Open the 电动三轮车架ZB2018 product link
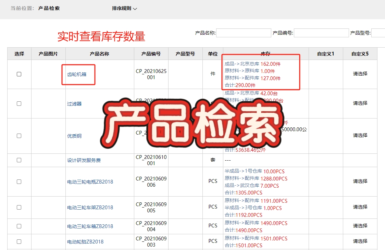The height and width of the screenshot is (250, 385). coord(90,208)
